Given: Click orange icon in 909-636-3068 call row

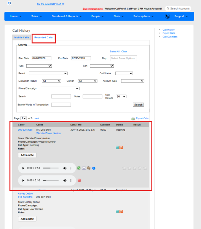Looking at the screenshot, I should 121,148.
